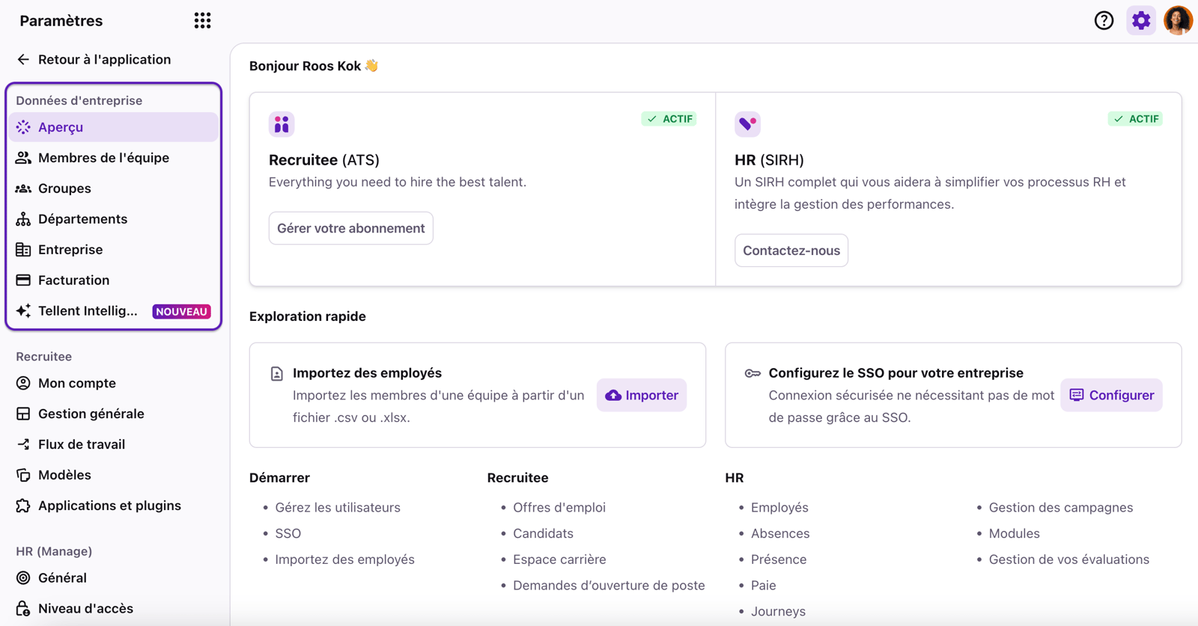Viewport: 1198px width, 626px height.
Task: Click the Paramètres title text
Action: 61,21
